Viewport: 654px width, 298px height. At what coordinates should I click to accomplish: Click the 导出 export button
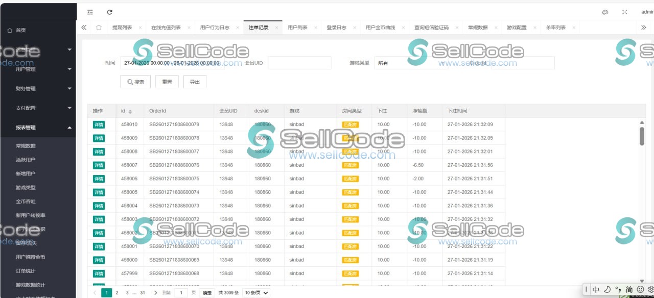pos(195,82)
